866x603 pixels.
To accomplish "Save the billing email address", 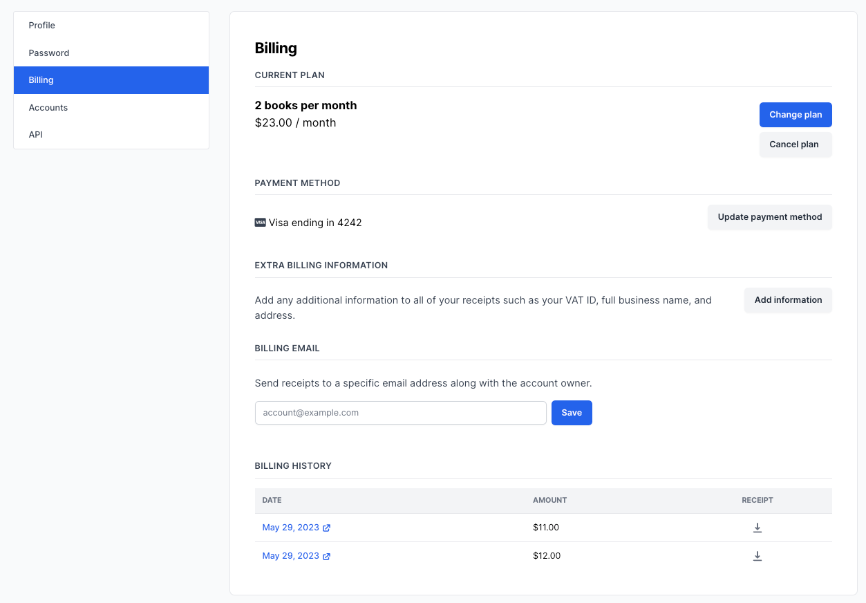I will pos(571,413).
